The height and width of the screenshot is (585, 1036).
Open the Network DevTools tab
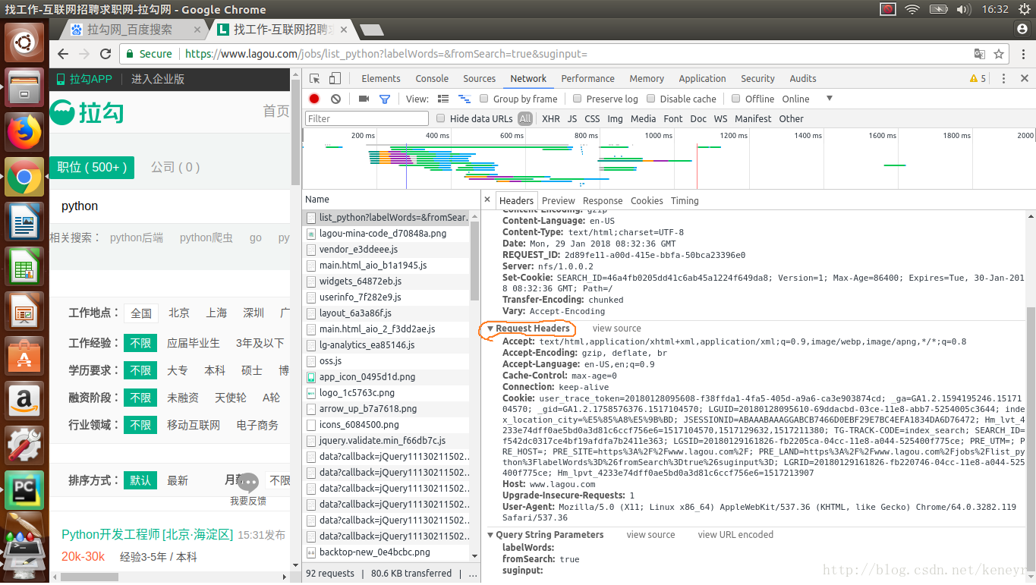[528, 78]
